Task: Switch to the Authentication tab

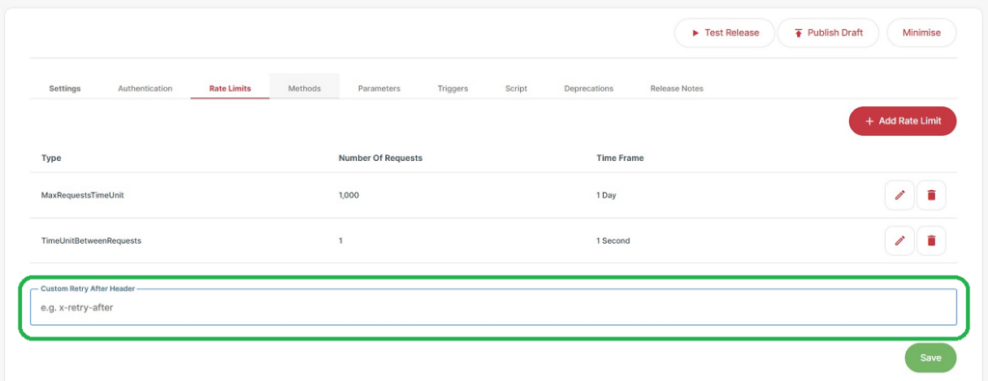Action: tap(145, 88)
